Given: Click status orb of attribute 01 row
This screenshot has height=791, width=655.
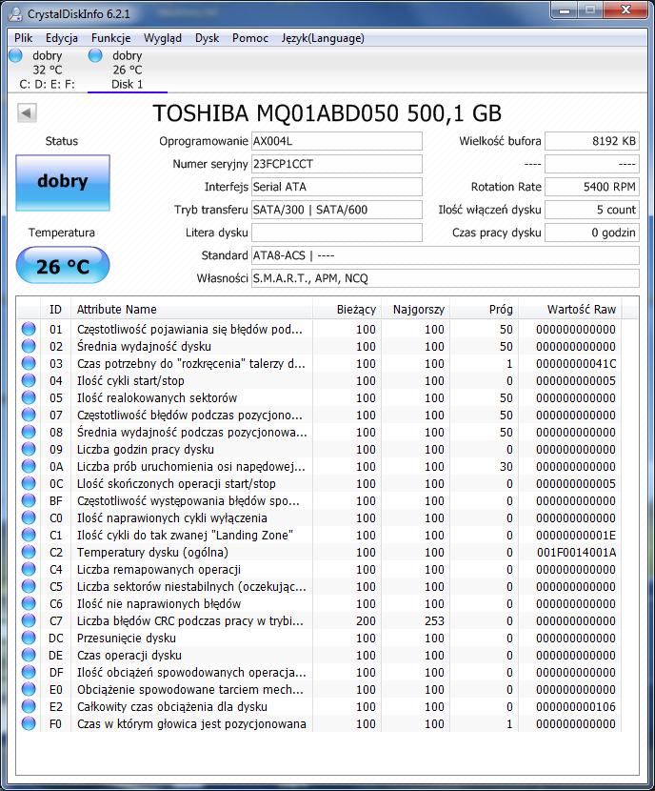Looking at the screenshot, I should (29, 329).
